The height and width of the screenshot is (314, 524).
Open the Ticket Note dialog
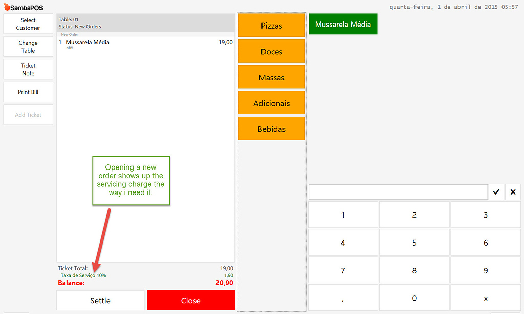(28, 69)
